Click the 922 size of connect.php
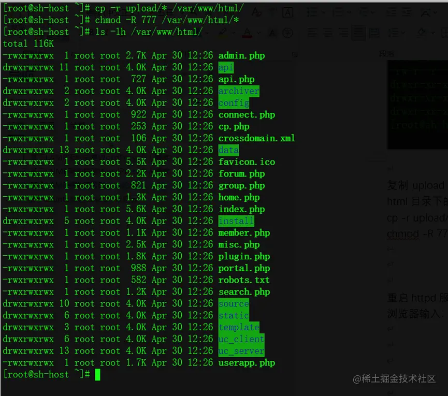 [139, 115]
